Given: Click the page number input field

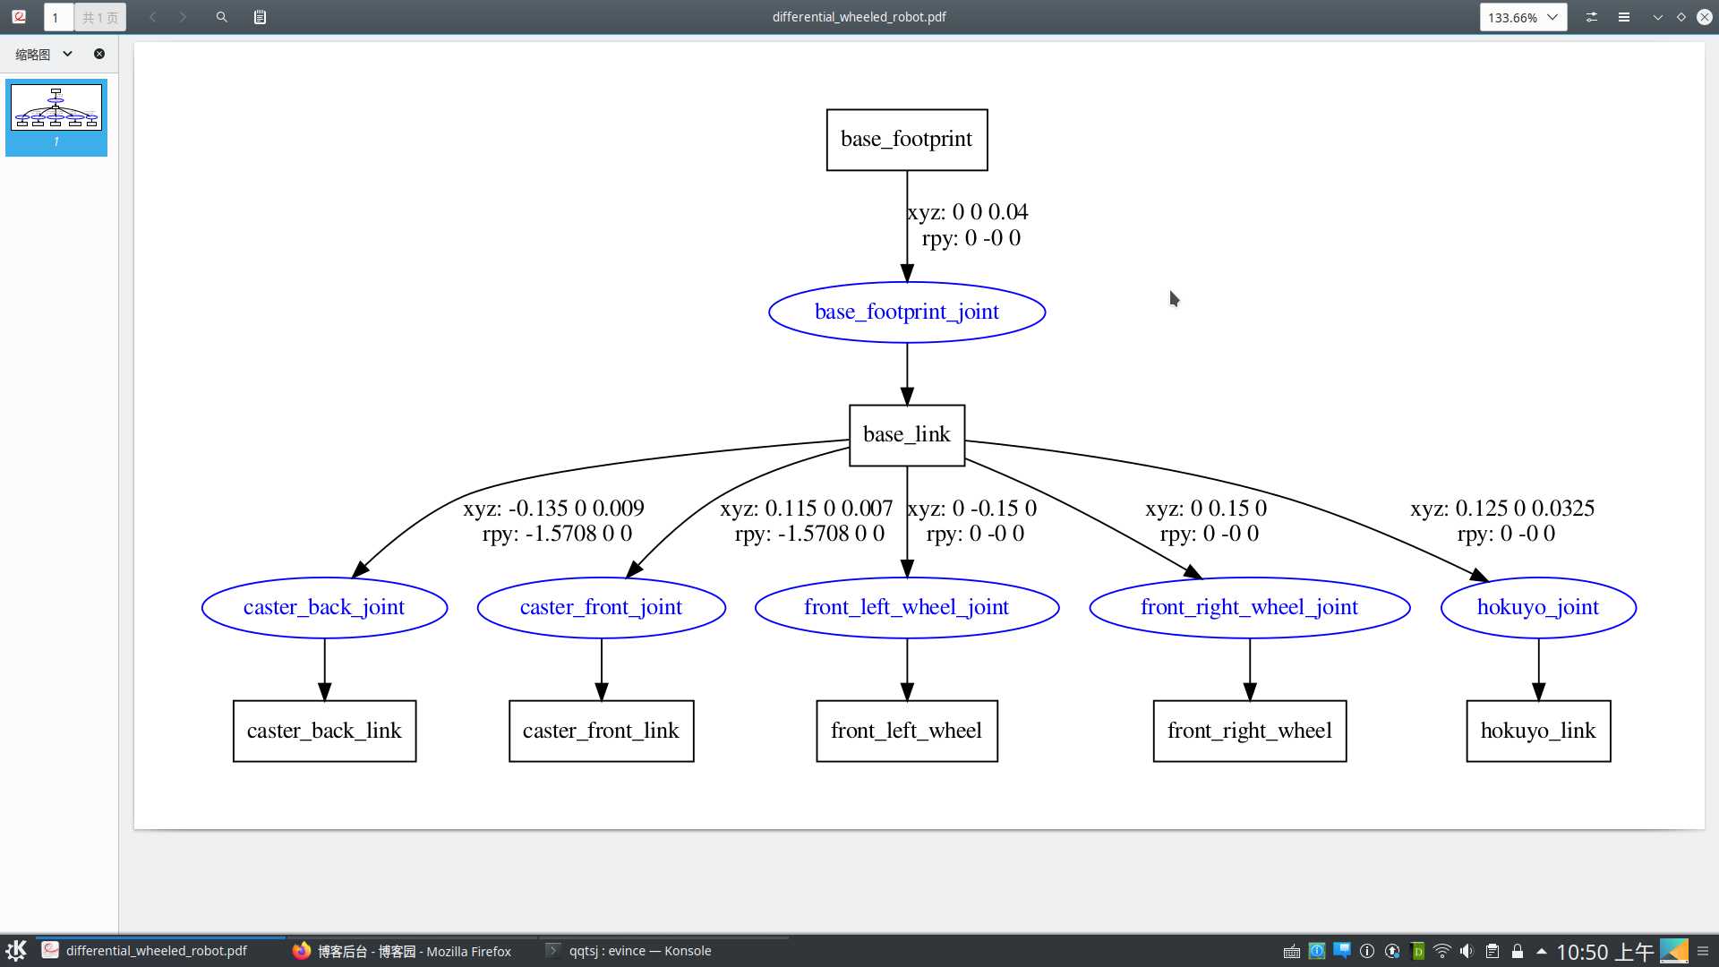Looking at the screenshot, I should pos(58,17).
